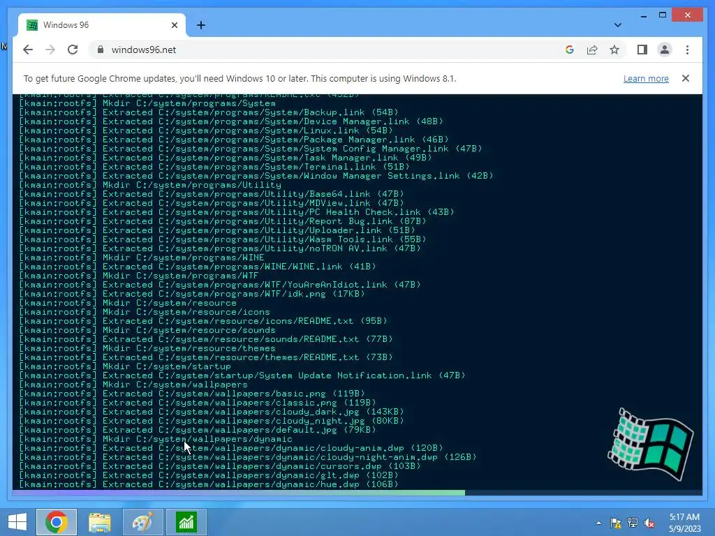
Task: Share this page with the share icon
Action: [x=592, y=50]
